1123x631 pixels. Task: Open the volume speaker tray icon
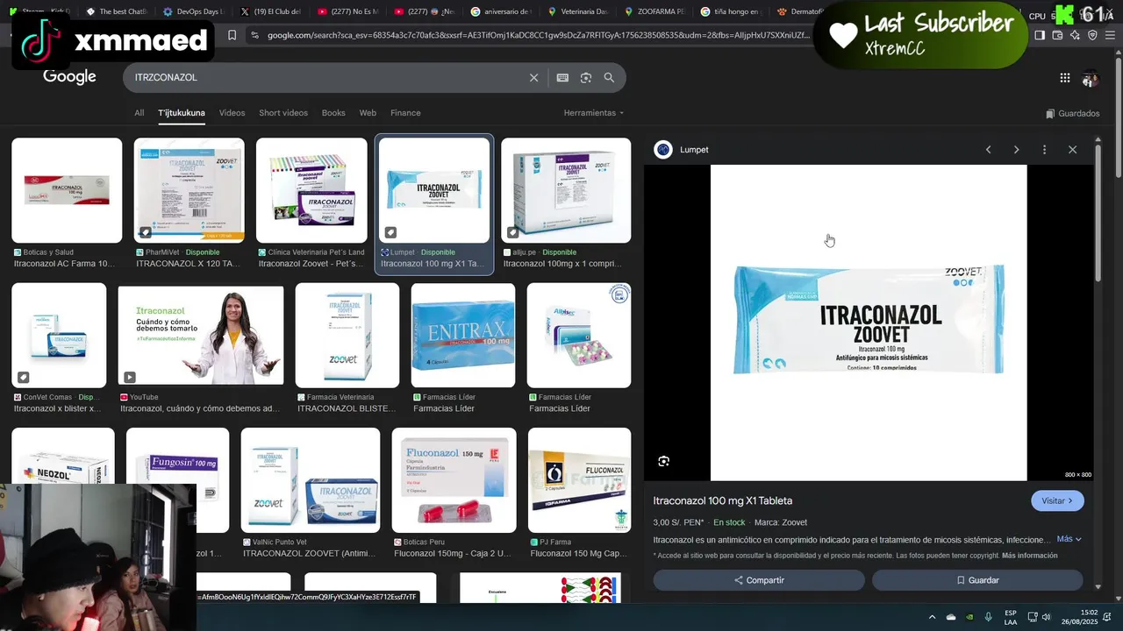point(1046,617)
